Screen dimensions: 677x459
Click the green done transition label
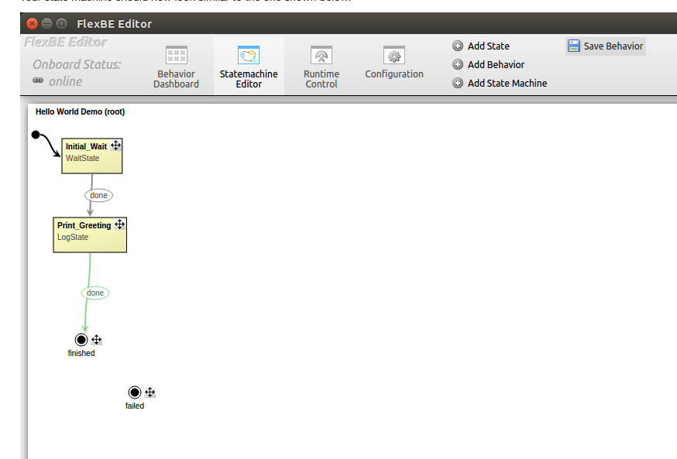click(x=95, y=293)
